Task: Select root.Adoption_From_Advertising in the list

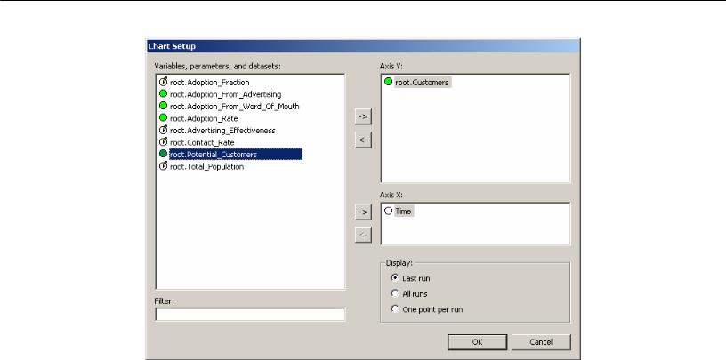Action: coord(225,94)
